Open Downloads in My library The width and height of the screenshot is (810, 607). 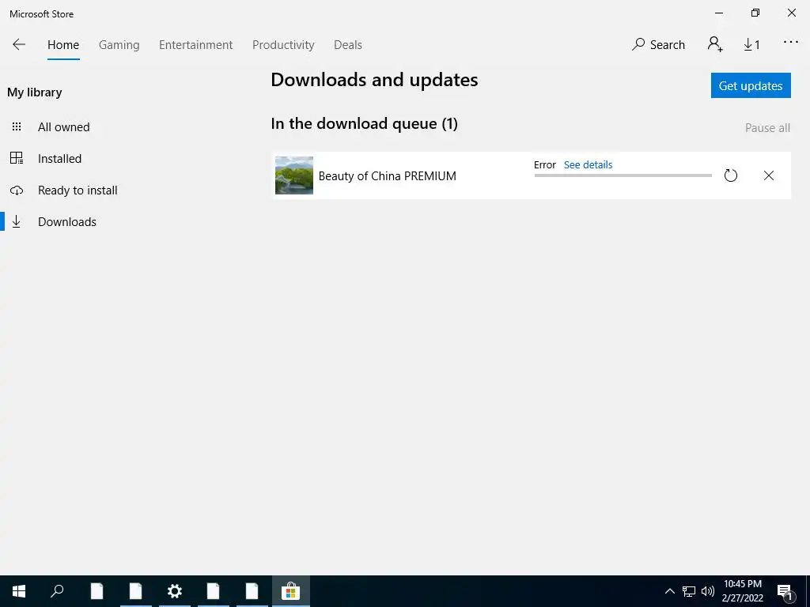tap(66, 222)
